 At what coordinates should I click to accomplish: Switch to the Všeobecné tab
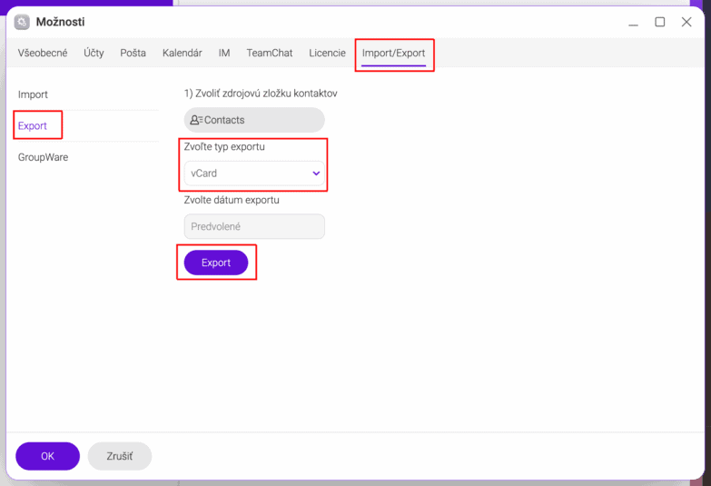[x=43, y=54]
